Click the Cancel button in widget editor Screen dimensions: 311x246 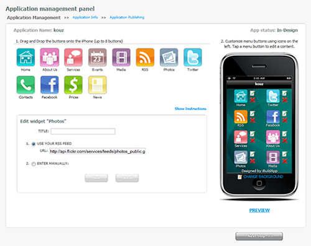[127, 178]
